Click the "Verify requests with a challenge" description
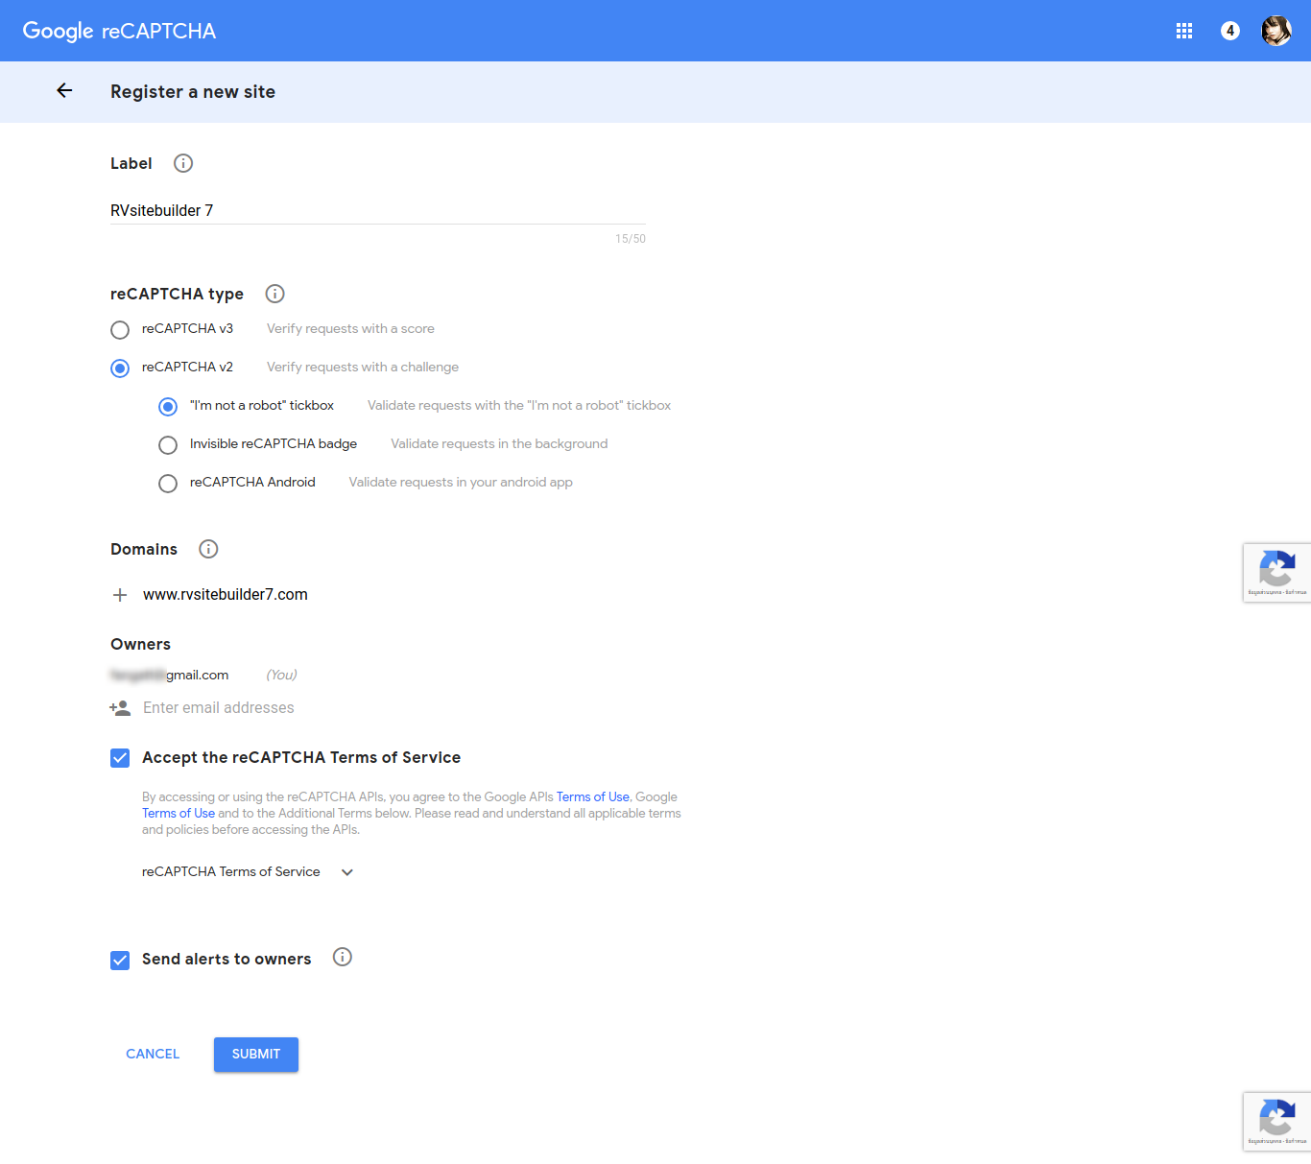The height and width of the screenshot is (1164, 1311). 363,367
